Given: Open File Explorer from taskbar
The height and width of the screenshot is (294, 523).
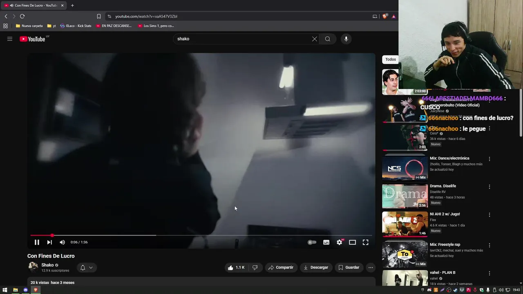Looking at the screenshot, I should [15, 290].
